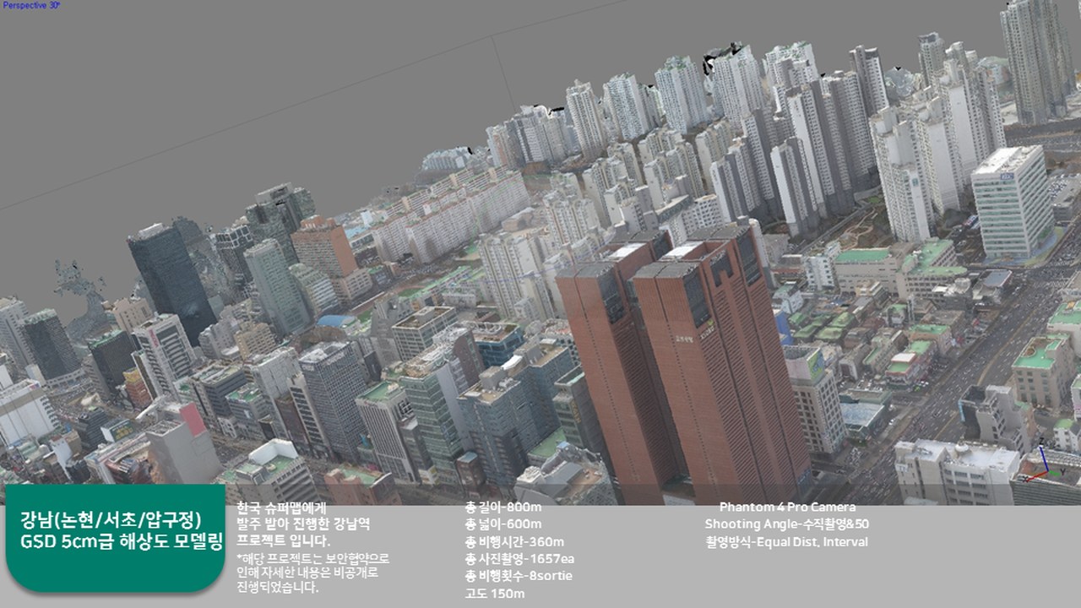The image size is (1081, 608).
Task: Click the "촬영방식-Equal Dist. Interval" line
Action: [787, 542]
